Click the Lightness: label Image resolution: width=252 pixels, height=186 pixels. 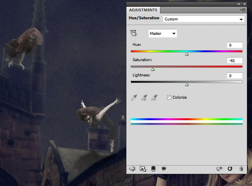(142, 75)
